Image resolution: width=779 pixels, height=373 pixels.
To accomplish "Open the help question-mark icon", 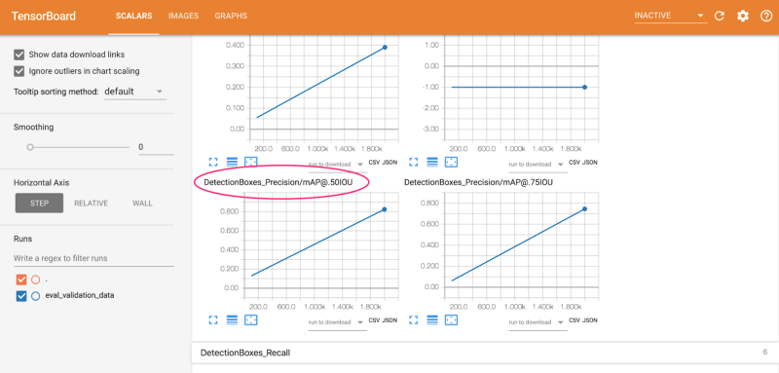I will click(x=766, y=16).
